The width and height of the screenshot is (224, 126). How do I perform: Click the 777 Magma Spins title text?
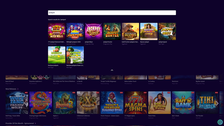[130, 116]
